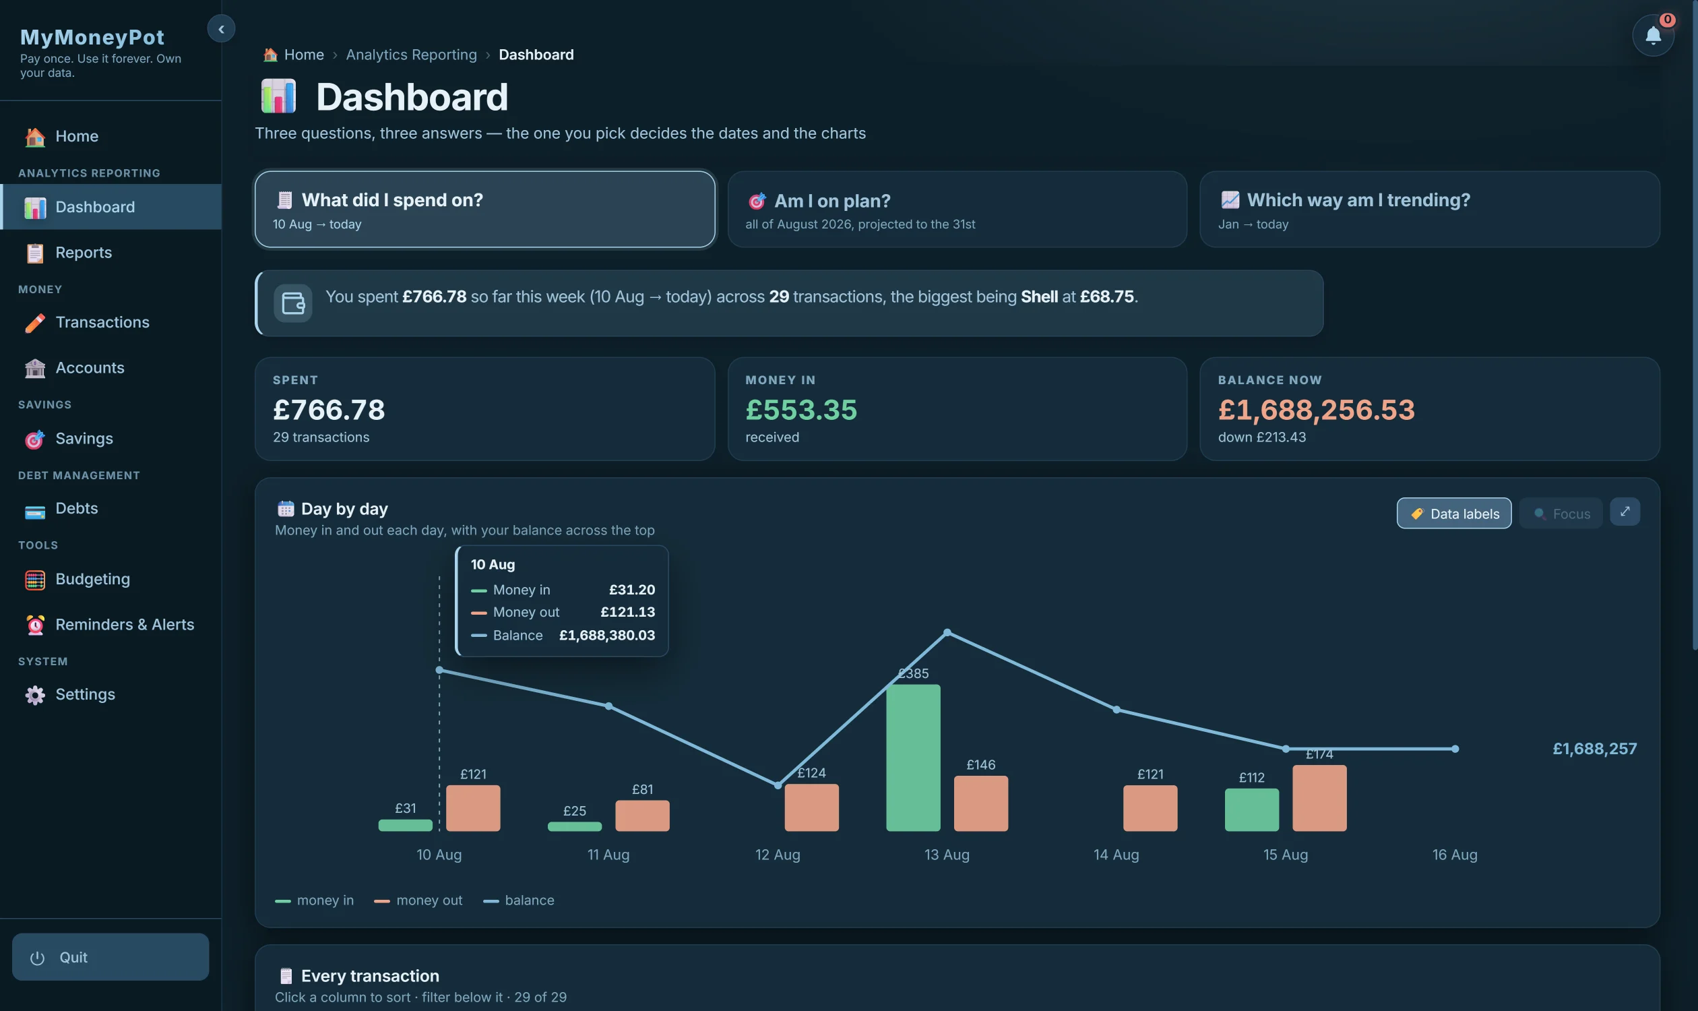Click the Transactions pencil icon
This screenshot has width=1698, height=1011.
pyautogui.click(x=35, y=322)
